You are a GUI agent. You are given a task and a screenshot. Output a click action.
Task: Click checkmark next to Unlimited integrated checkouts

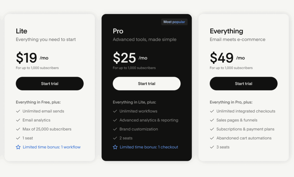[212, 111]
